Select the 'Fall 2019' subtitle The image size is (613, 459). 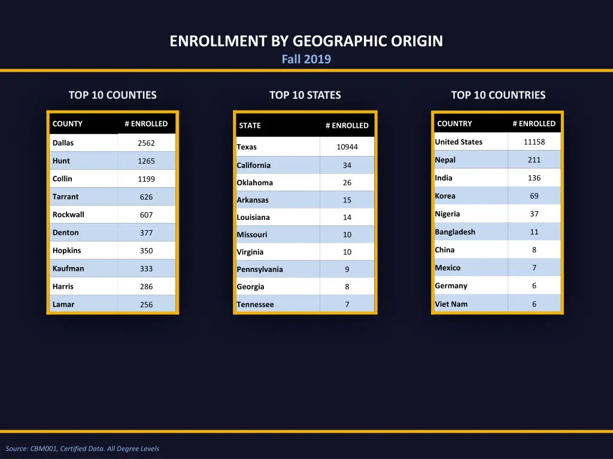306,59
